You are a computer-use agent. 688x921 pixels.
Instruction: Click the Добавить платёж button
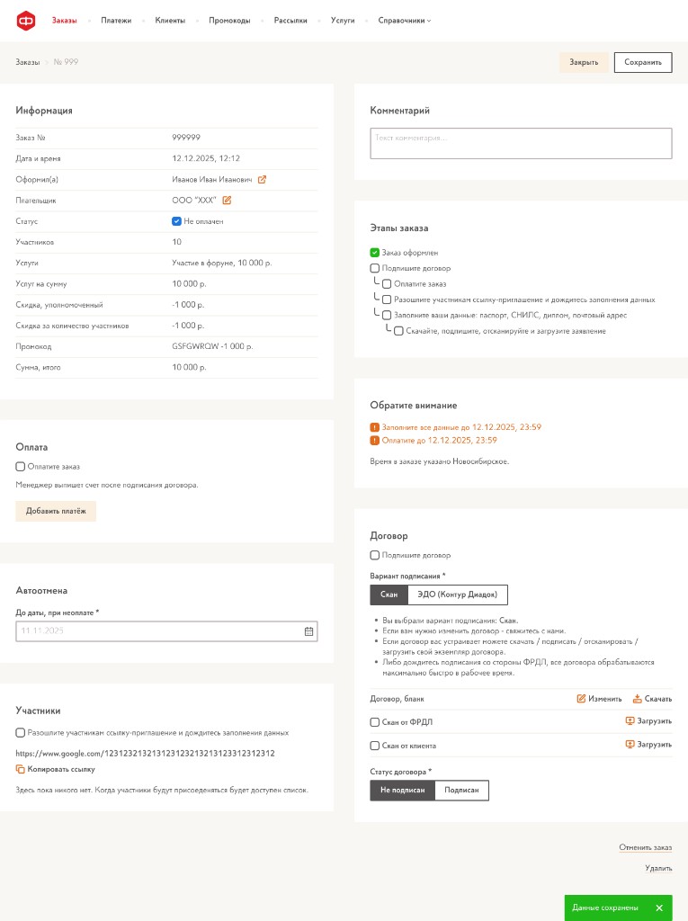56,511
